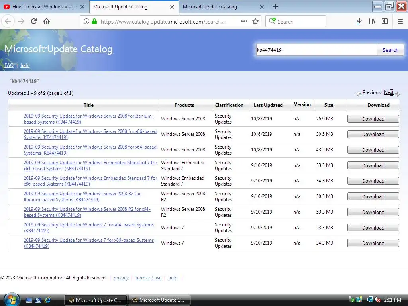Screen dimensions: 408x306
Task: Open Server 2008 R2 Itanium update link
Action: coord(82,196)
